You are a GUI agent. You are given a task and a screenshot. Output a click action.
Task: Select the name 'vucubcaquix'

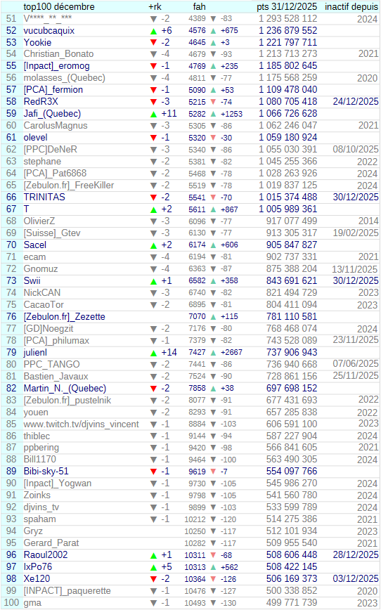[49, 31]
